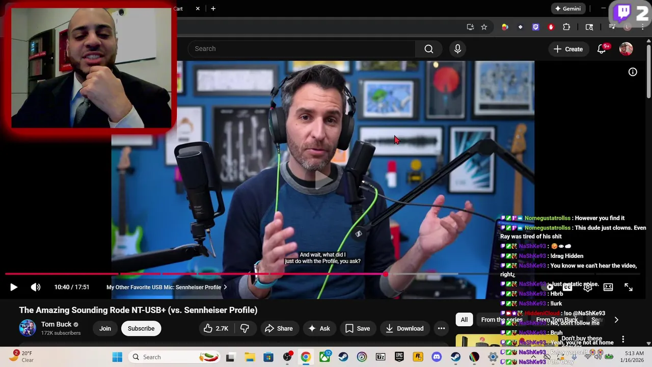Image resolution: width=652 pixels, height=367 pixels.
Task: Open File Explorer from the taskbar
Action: point(250,357)
